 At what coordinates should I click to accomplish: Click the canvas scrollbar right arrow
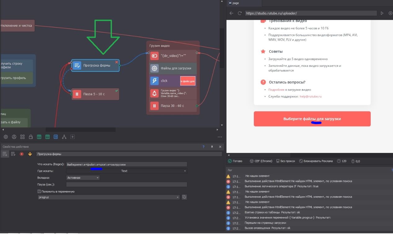coord(217,130)
